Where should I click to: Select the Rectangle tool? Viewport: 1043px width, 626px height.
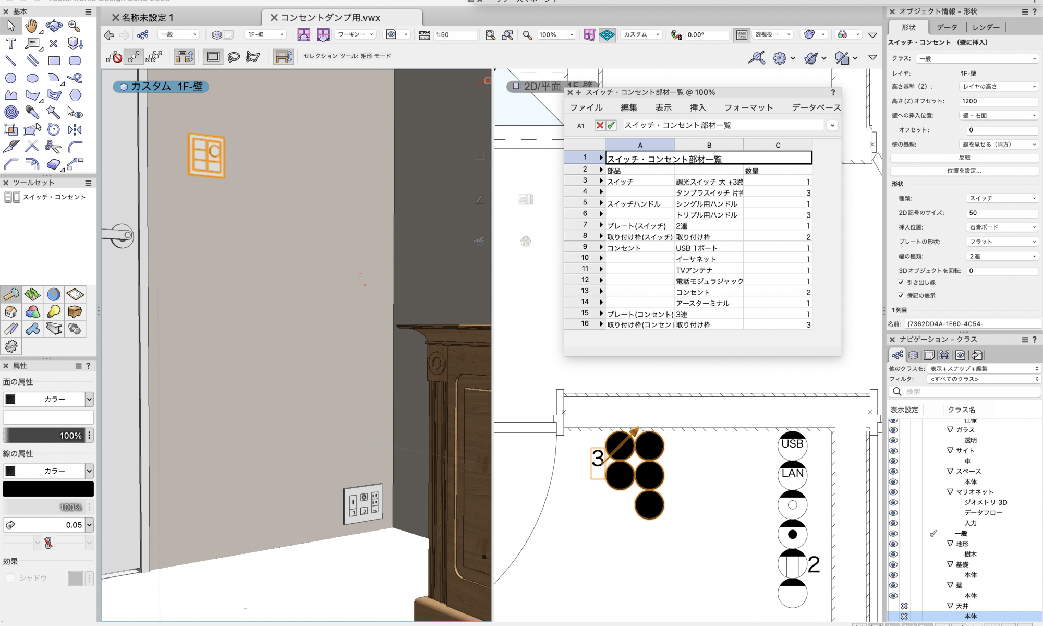[54, 61]
